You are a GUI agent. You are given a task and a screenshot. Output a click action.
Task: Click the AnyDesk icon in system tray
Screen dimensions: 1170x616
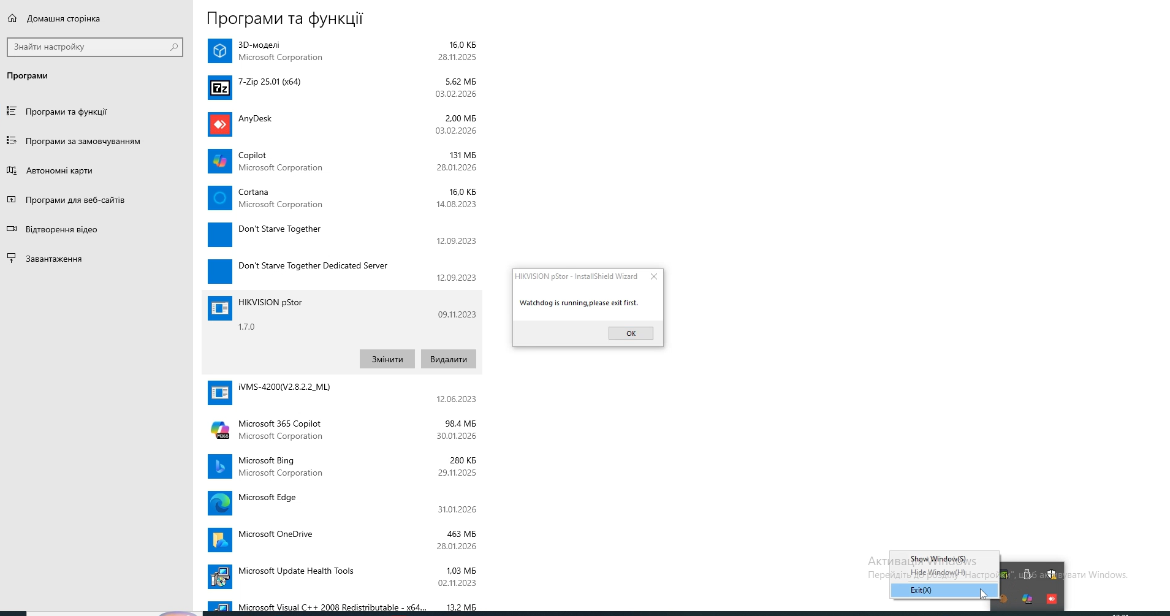(x=1052, y=599)
